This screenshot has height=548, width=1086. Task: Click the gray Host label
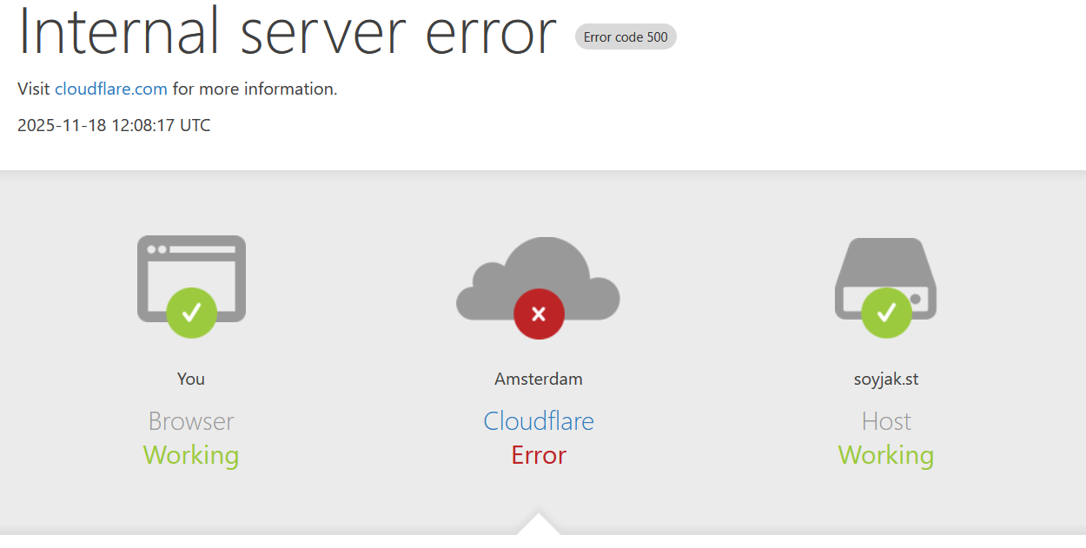point(886,421)
